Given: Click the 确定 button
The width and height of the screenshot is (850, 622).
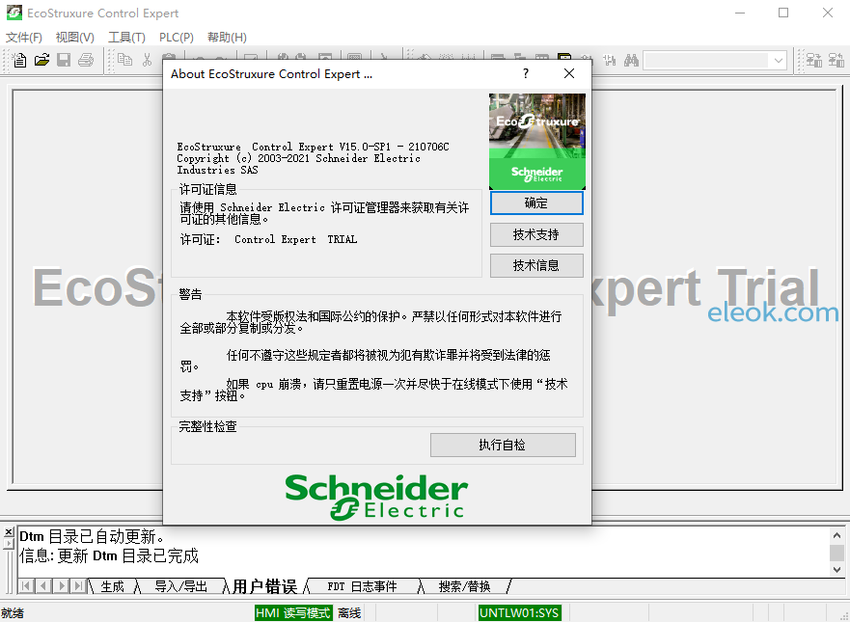Looking at the screenshot, I should coord(536,203).
